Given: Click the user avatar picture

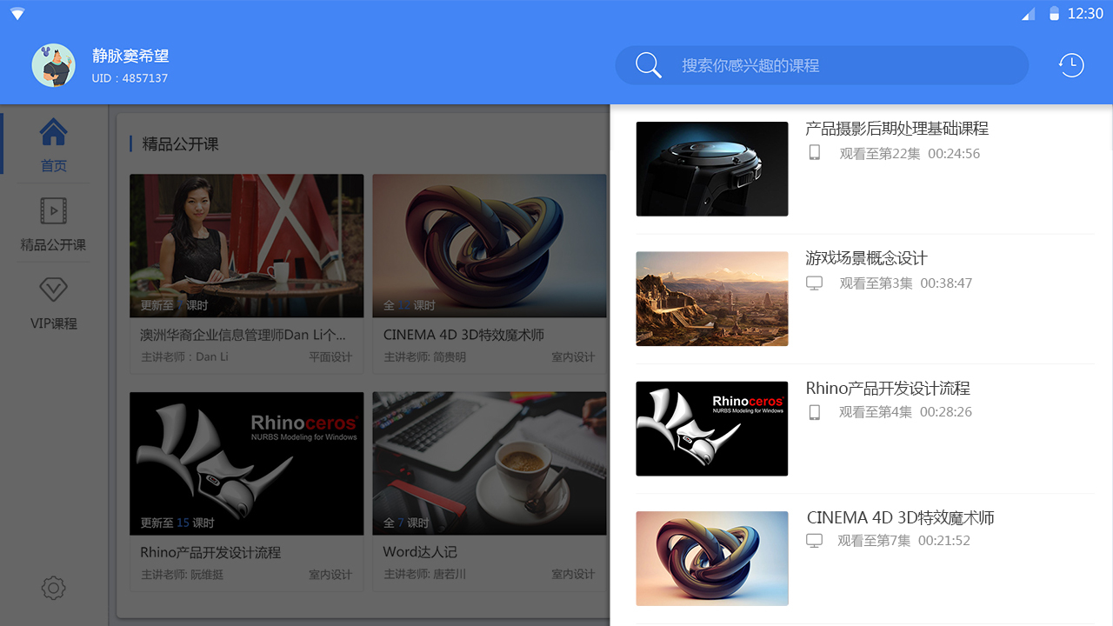Looking at the screenshot, I should [x=54, y=65].
